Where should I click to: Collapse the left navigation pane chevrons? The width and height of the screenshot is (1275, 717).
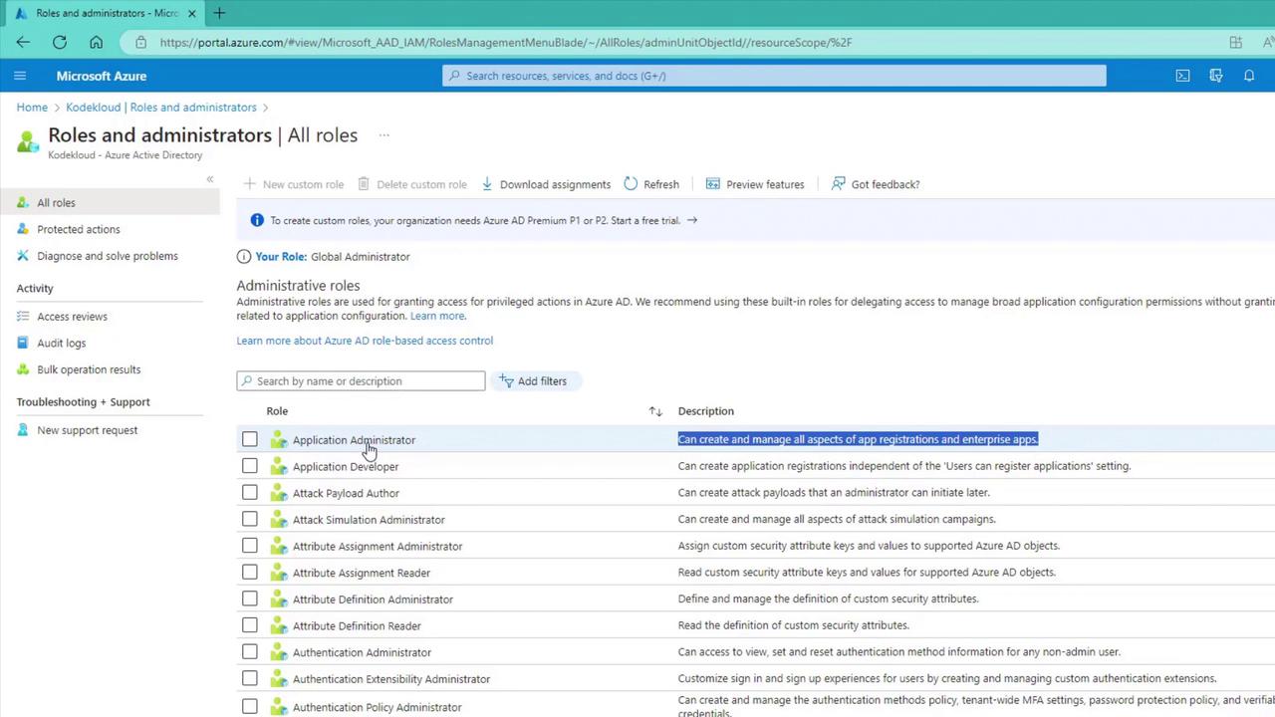pos(210,179)
